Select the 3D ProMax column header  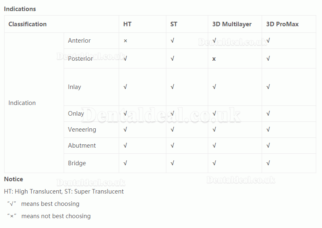tap(283, 24)
